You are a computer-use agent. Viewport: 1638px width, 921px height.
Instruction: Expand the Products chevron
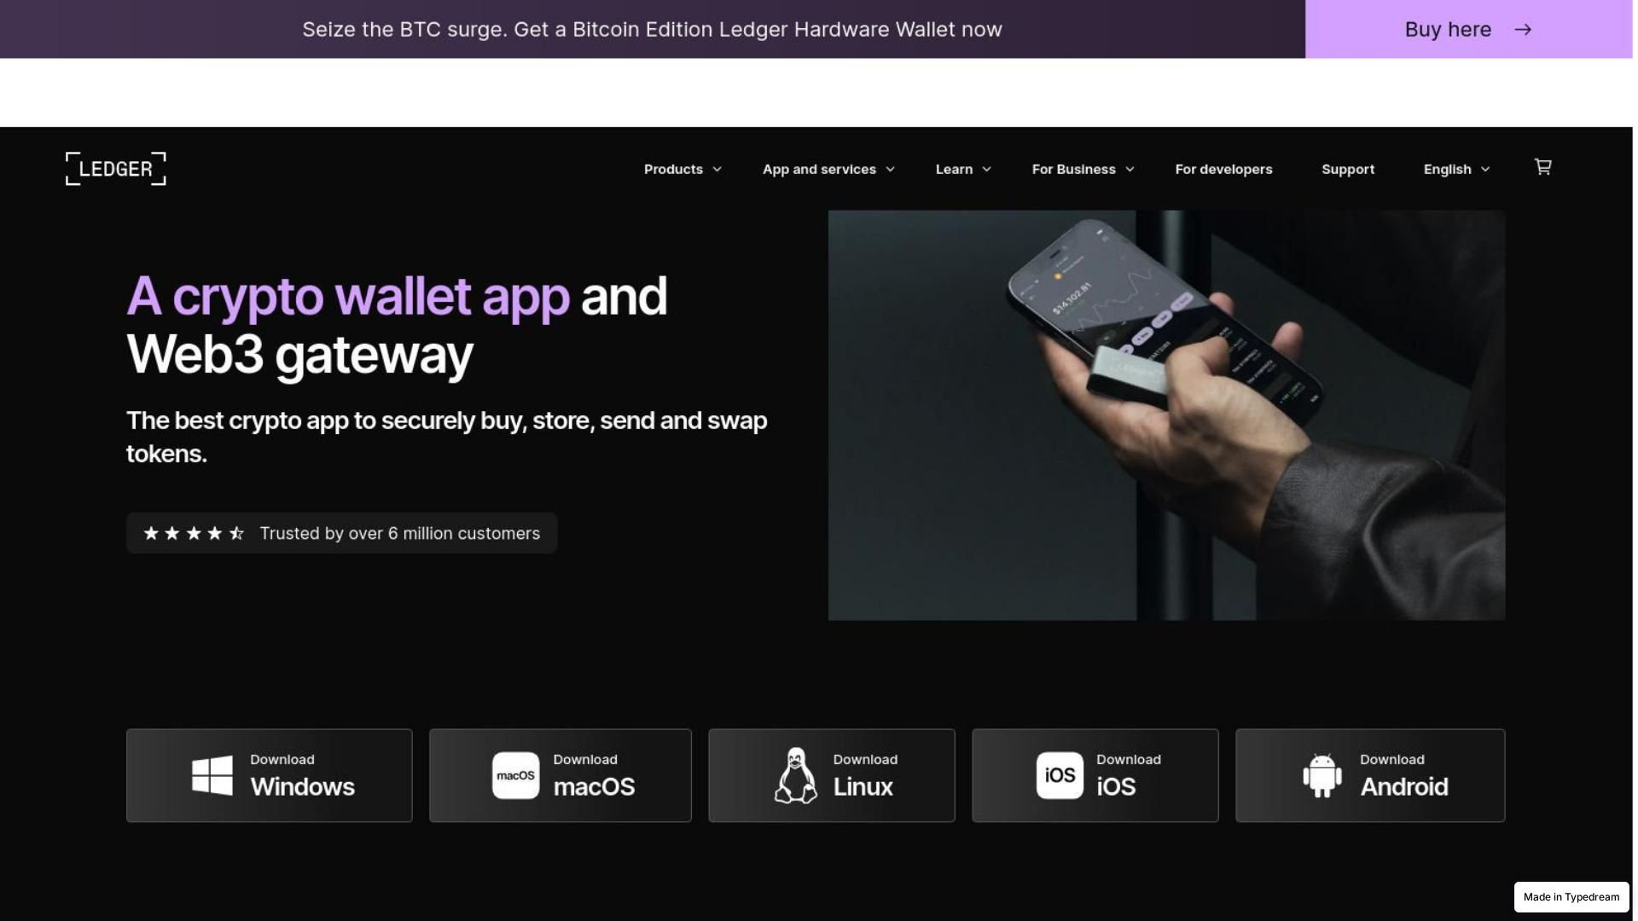(717, 170)
